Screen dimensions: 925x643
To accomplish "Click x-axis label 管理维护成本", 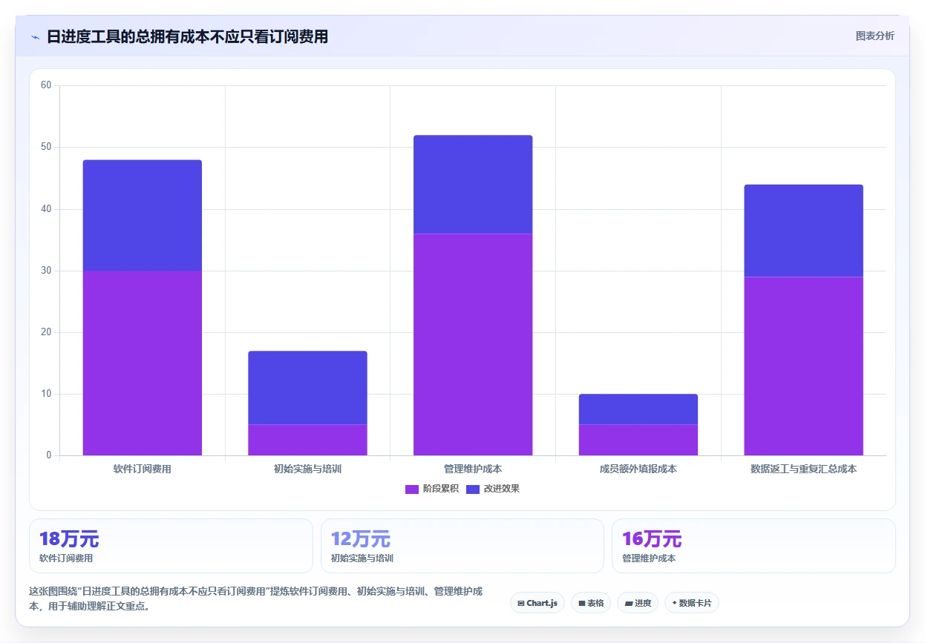I will point(473,469).
